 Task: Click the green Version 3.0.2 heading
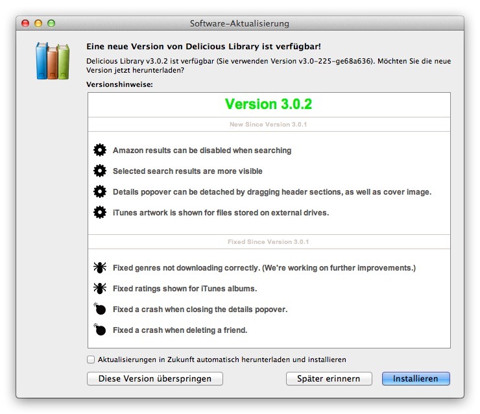tap(269, 104)
